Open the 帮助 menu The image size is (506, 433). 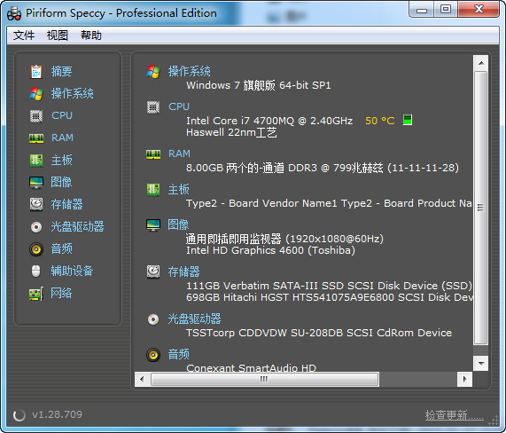[x=91, y=35]
